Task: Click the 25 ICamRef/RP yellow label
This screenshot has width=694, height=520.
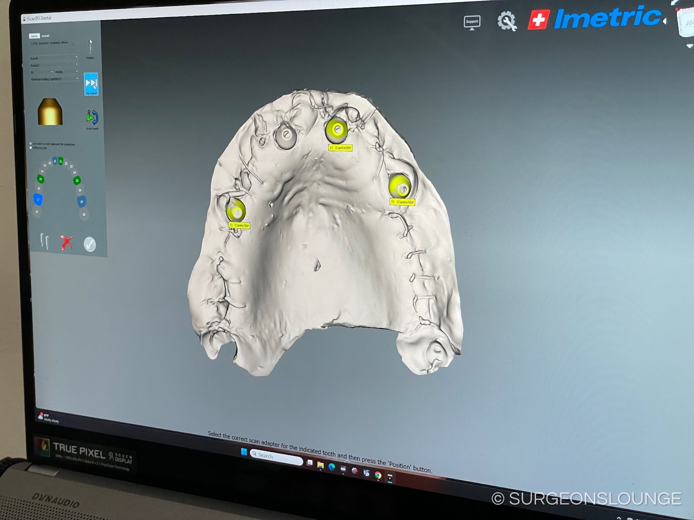Action: [x=402, y=202]
